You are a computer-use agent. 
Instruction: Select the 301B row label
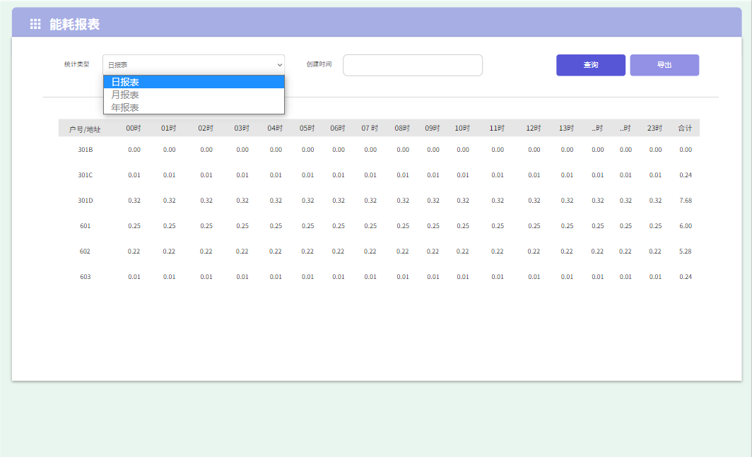pos(85,150)
